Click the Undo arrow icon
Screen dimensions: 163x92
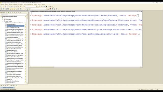pos(19,7)
